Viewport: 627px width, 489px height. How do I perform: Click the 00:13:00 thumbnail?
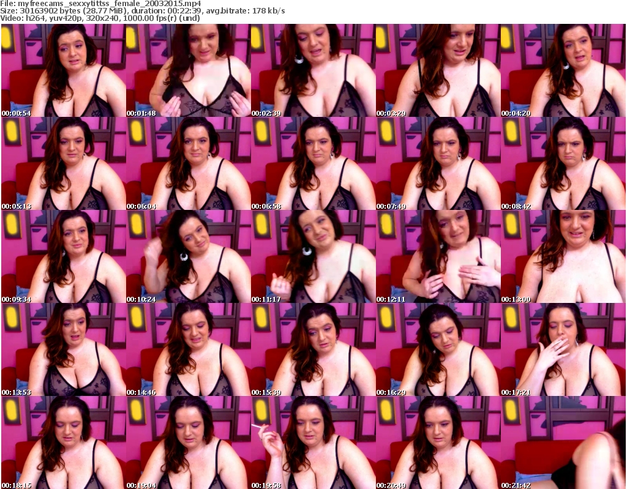pos(563,256)
